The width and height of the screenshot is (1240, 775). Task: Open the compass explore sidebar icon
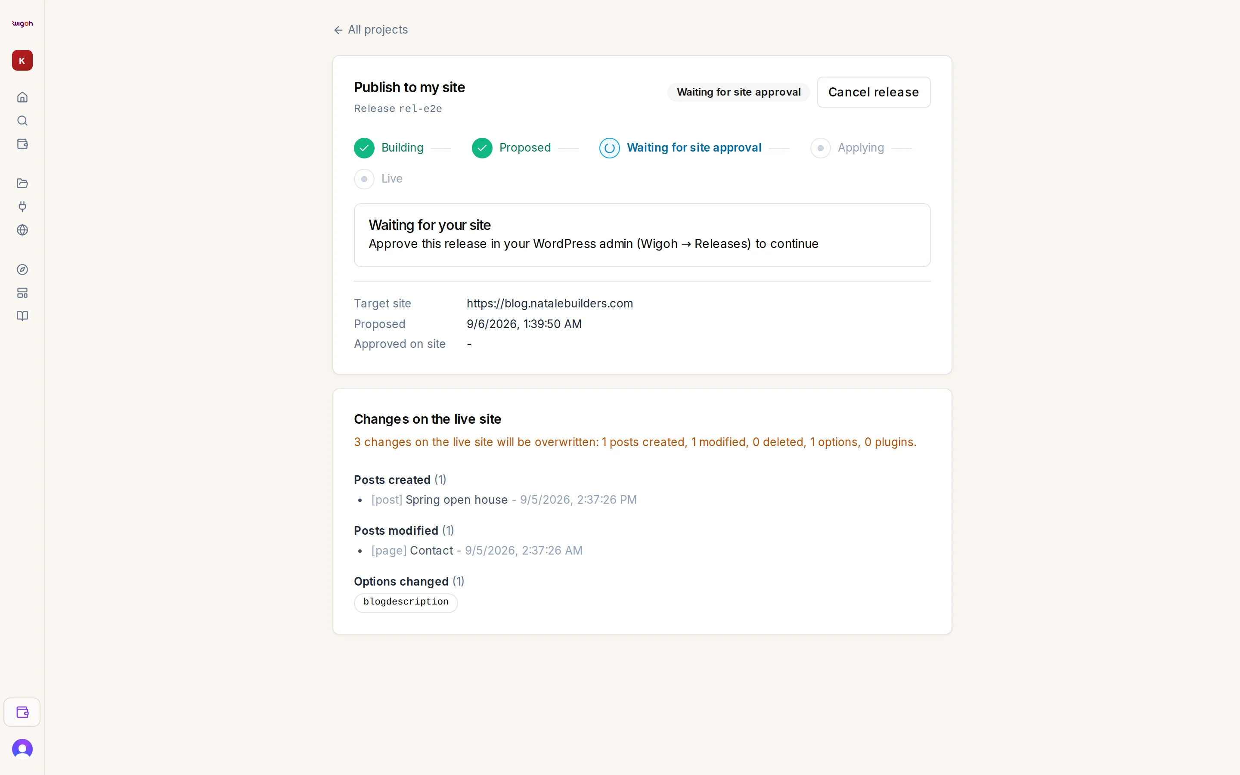click(x=22, y=270)
